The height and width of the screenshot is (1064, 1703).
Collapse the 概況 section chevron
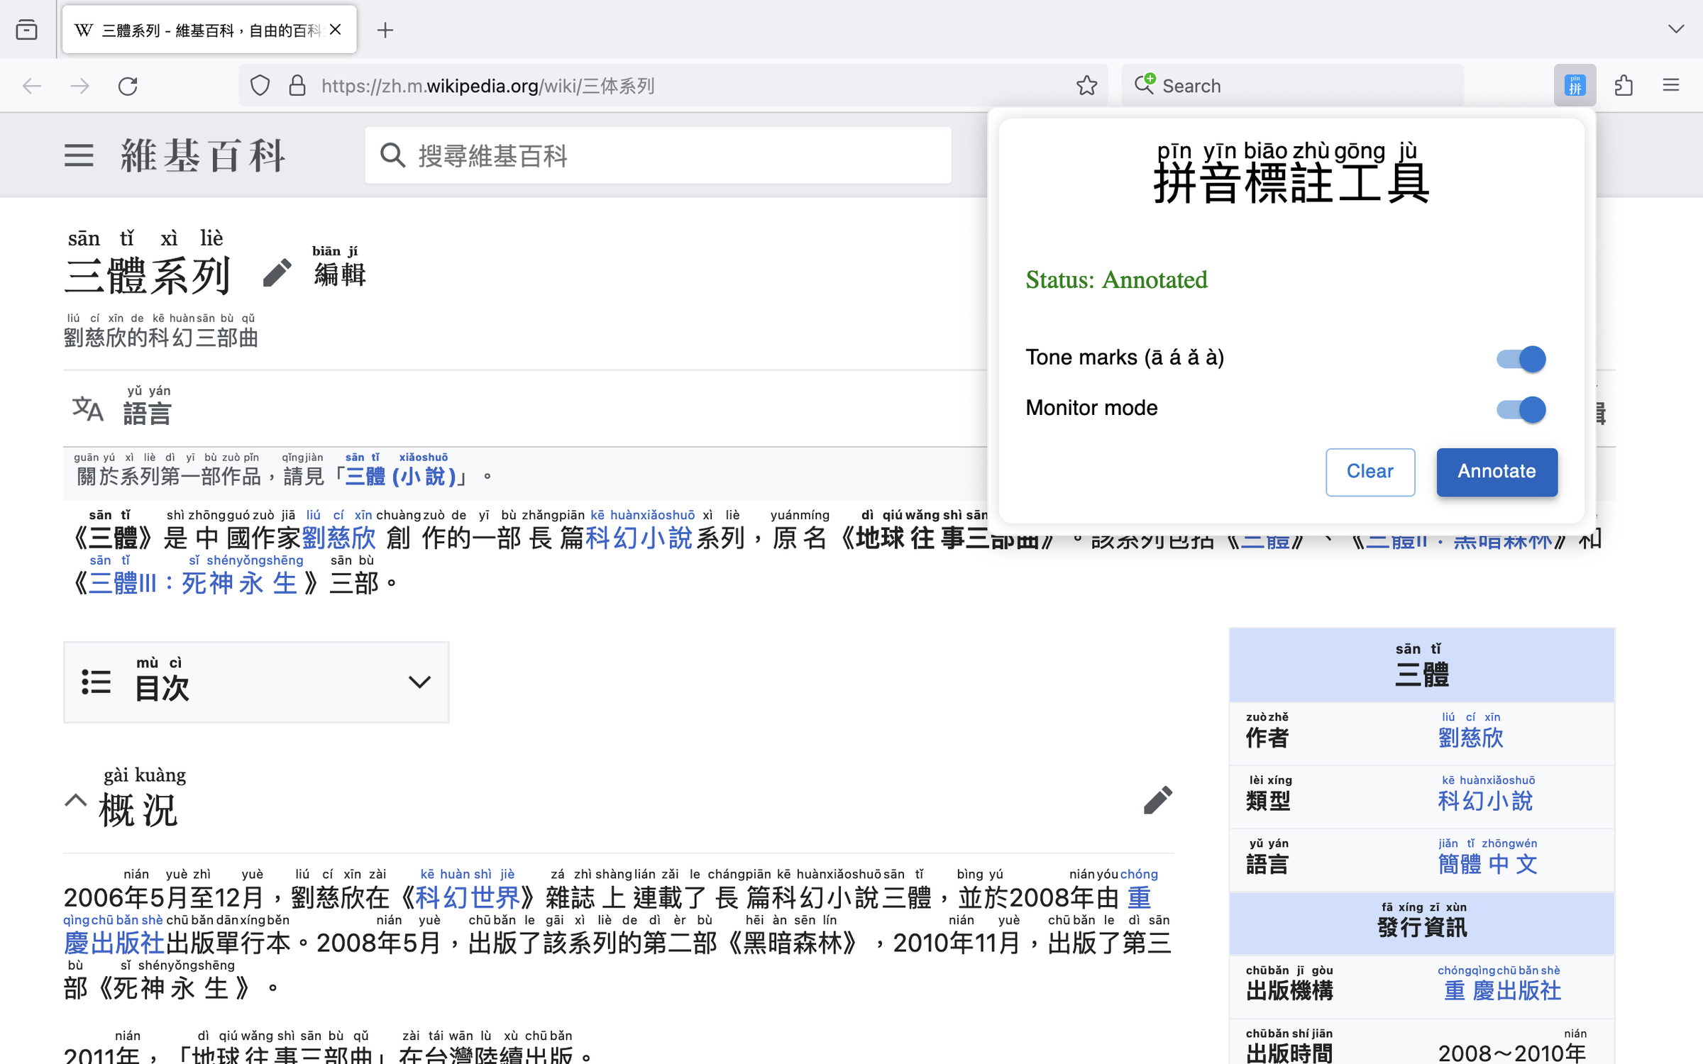(x=76, y=802)
